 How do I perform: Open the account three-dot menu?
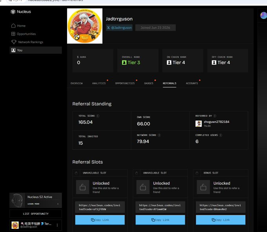[57, 225]
